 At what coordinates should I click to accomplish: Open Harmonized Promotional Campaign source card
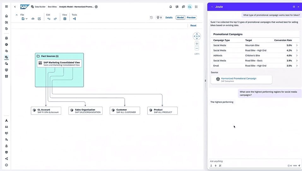241,80
